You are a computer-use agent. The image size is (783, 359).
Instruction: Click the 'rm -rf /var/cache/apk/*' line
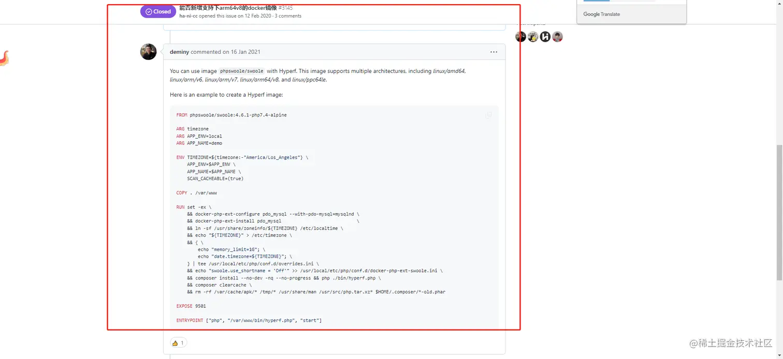tap(316, 292)
